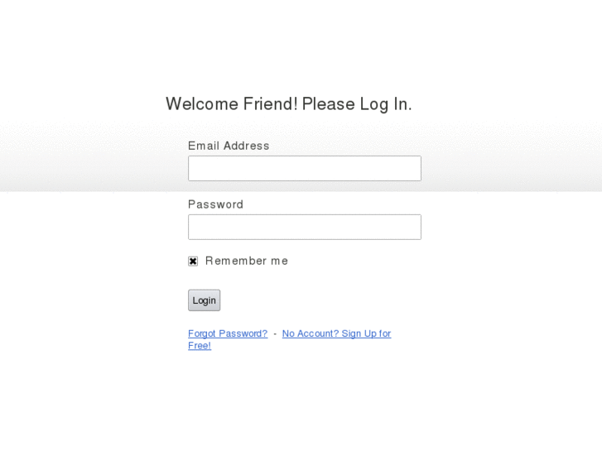
Task: Click Sign Up for Free! to register
Action: [x=365, y=333]
